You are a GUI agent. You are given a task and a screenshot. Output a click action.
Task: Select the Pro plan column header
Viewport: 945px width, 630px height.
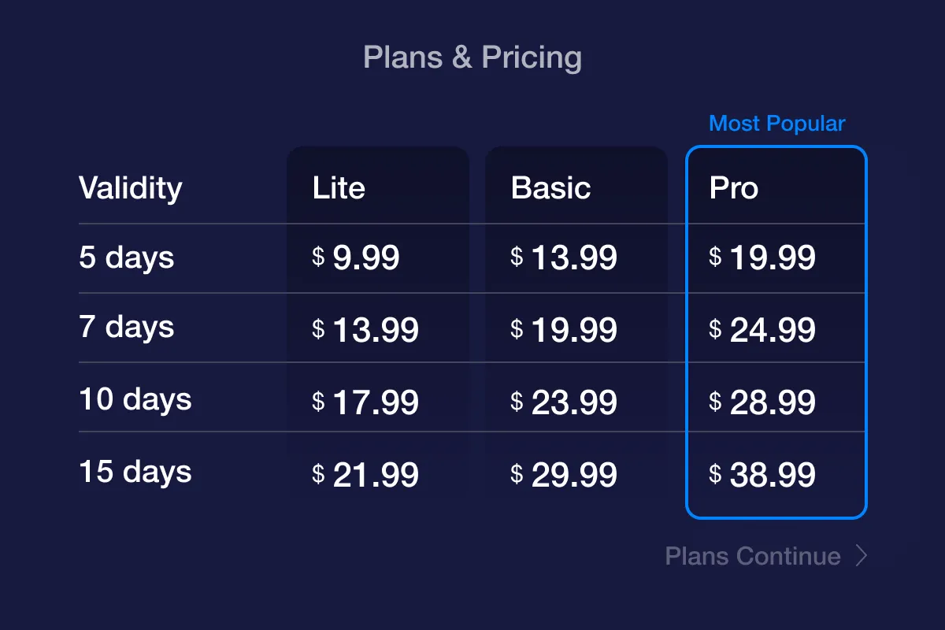(734, 188)
